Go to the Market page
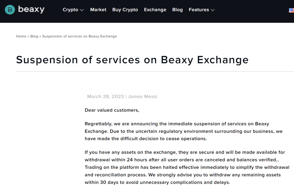This screenshot has height=191, width=294. pos(98,10)
